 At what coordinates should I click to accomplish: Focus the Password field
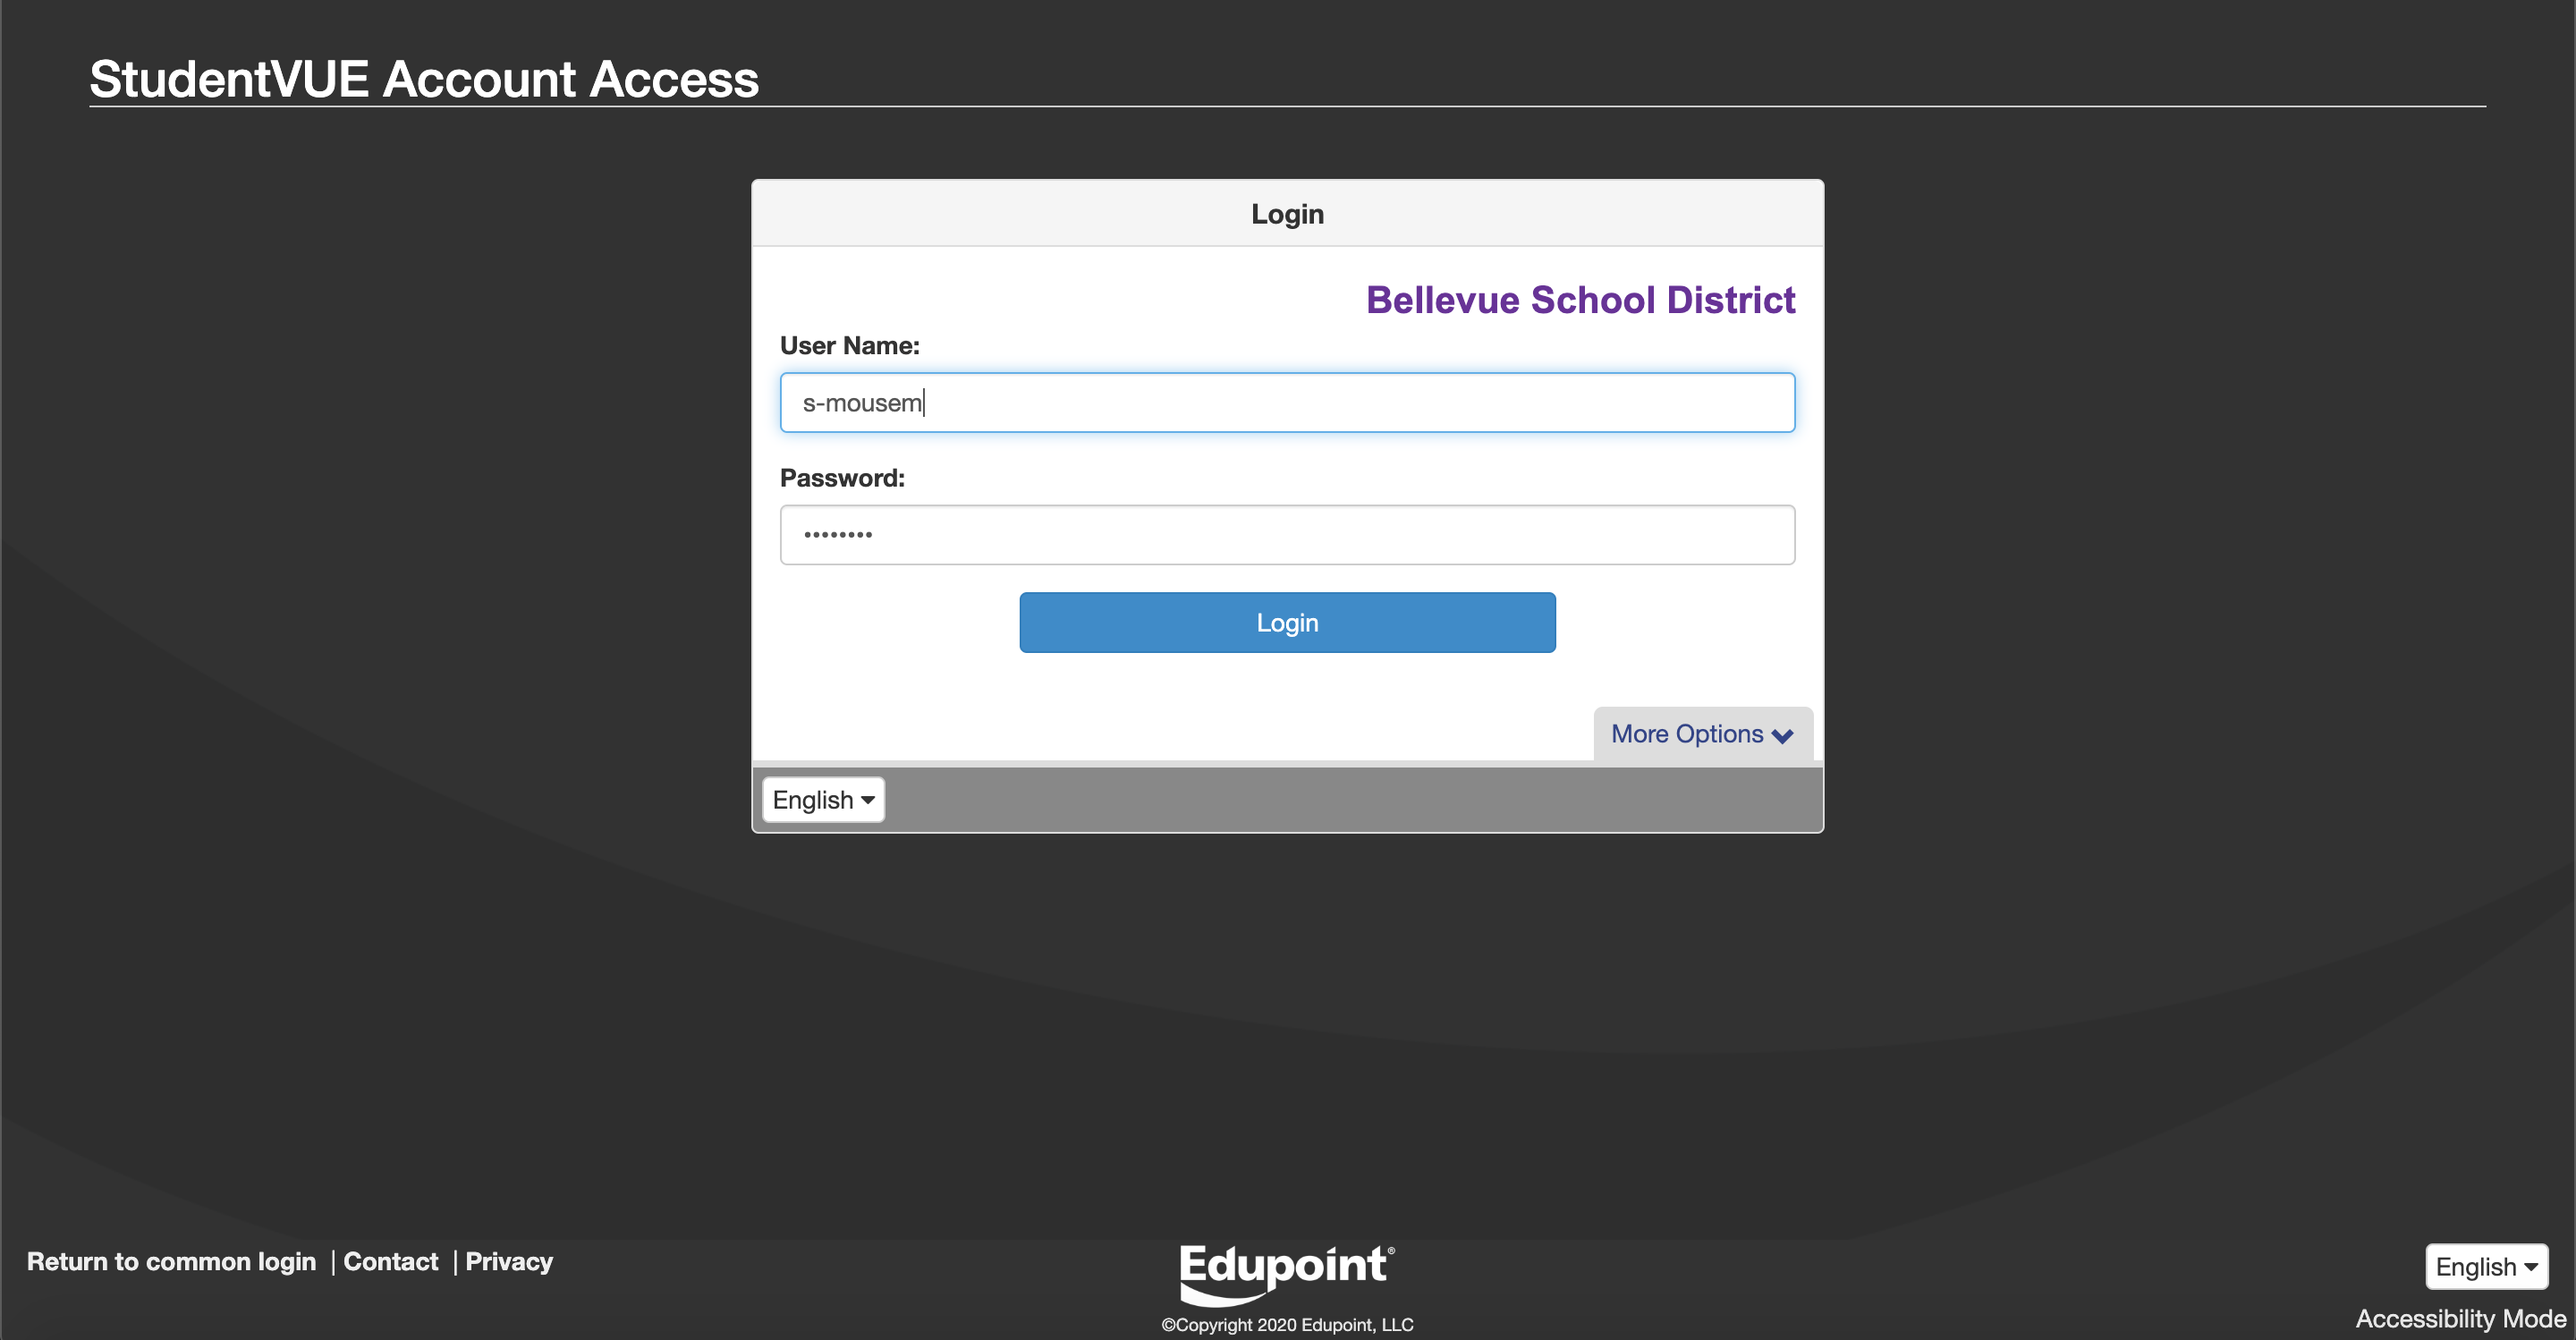[x=1287, y=535]
